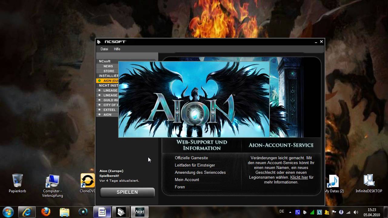Select the Computer - Verknüpfung desktop icon
This screenshot has width=388, height=218.
[x=52, y=186]
